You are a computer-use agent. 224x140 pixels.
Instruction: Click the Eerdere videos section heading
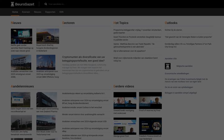[124, 86]
